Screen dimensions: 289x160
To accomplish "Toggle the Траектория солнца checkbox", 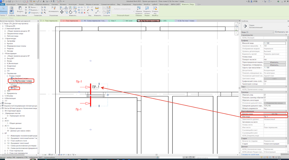I will point(265,84).
